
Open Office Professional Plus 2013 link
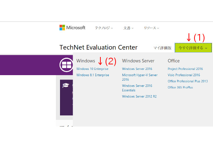tap(187, 81)
